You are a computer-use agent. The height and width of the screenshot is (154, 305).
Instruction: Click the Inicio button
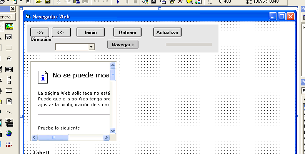(x=90, y=33)
